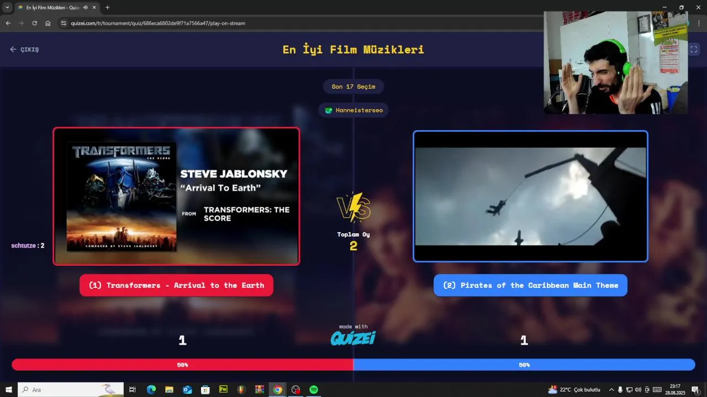Select the Pirates of the Caribbean video thumbnail

530,196
